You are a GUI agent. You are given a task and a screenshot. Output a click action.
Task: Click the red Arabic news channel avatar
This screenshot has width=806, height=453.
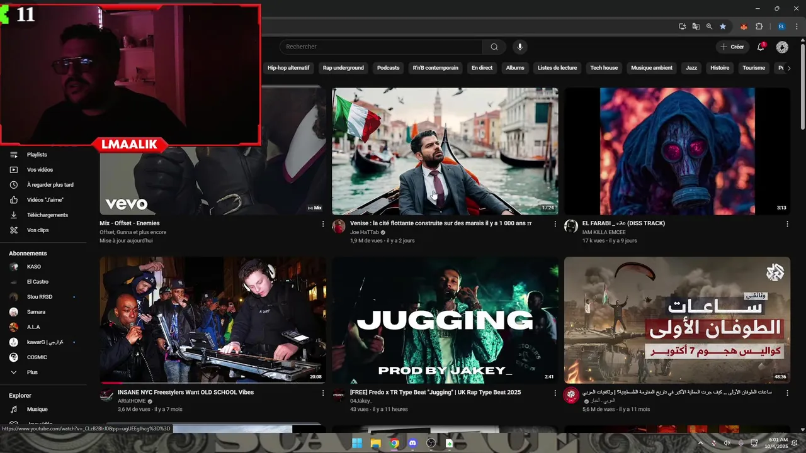coord(571,396)
